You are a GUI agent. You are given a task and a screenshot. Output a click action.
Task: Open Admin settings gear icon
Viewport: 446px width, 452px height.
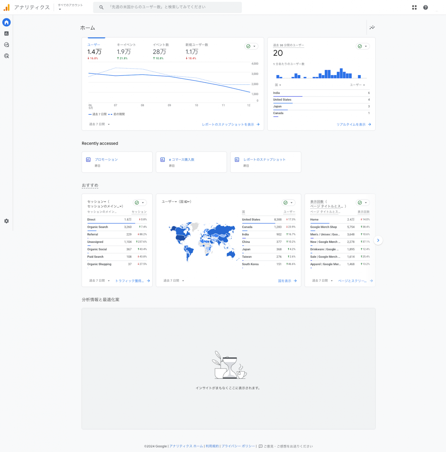[x=6, y=221]
